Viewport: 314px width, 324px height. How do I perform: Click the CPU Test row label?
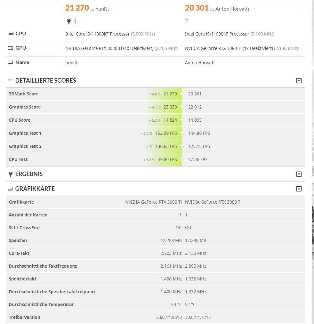click(18, 159)
